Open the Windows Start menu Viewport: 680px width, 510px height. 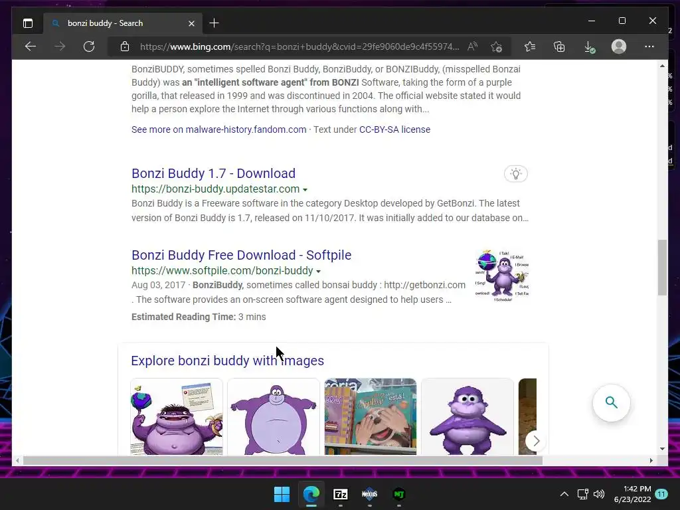tap(282, 494)
